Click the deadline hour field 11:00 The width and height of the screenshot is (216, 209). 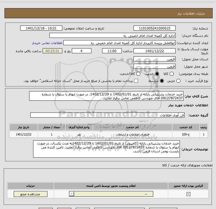pos(112,51)
